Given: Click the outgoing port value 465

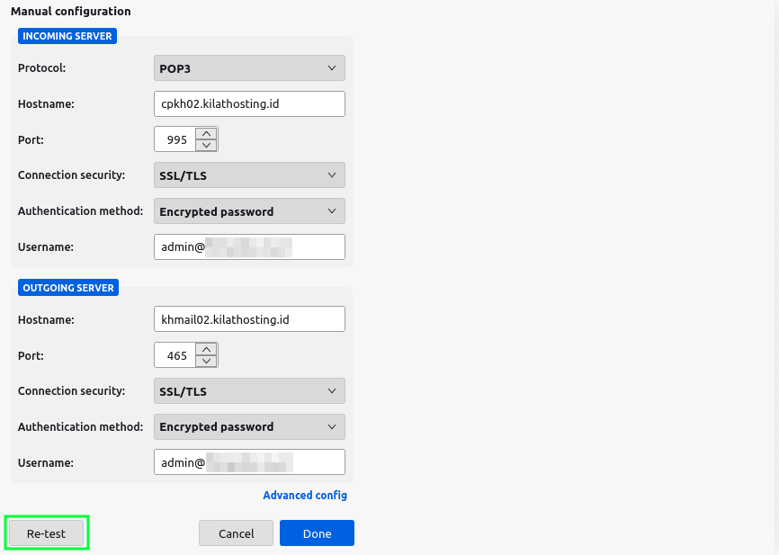Looking at the screenshot, I should coord(175,354).
